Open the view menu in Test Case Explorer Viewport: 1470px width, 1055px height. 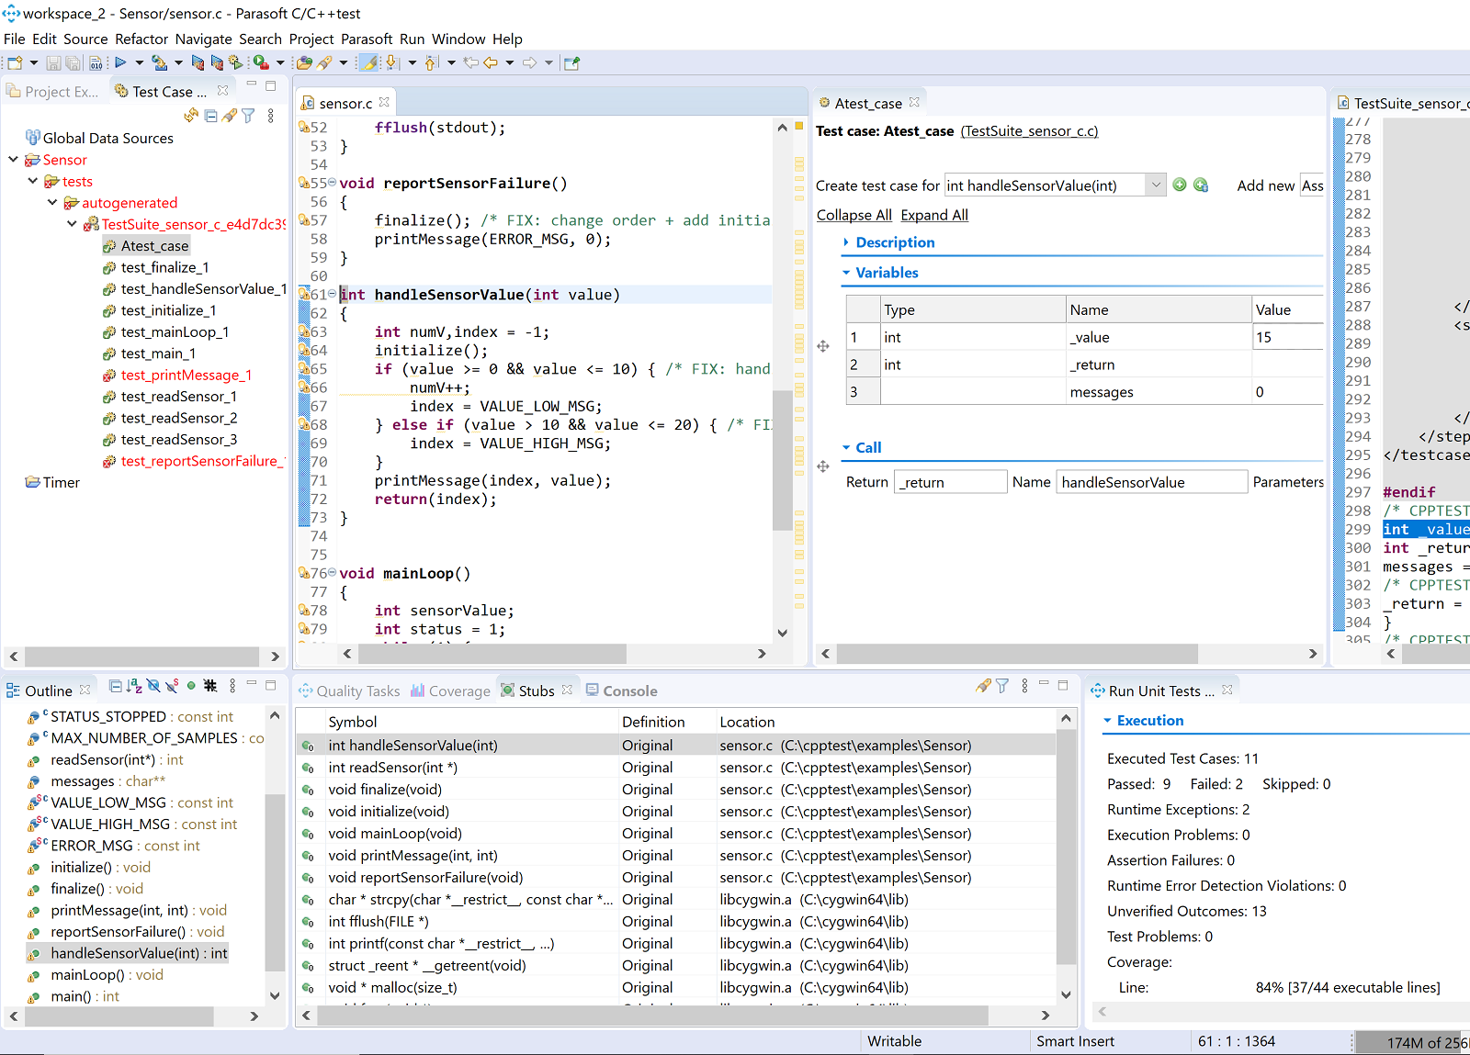[x=270, y=116]
